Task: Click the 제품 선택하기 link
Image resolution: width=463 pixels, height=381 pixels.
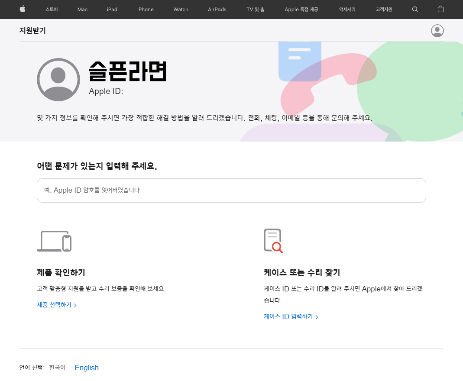Action: click(x=57, y=305)
